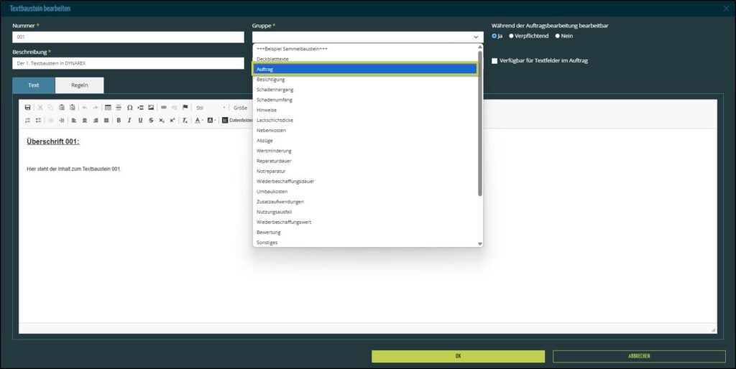Toggle underline formatting
Screen dimensions: 736x369
pyautogui.click(x=139, y=120)
